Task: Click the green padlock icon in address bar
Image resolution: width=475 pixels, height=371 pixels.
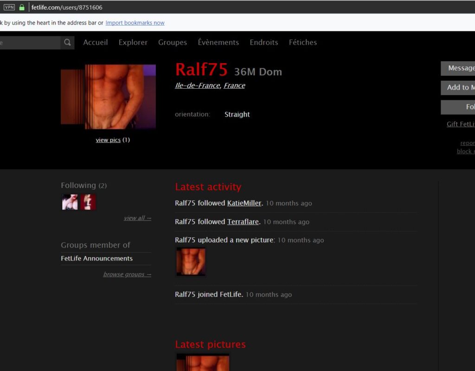Action: click(22, 7)
